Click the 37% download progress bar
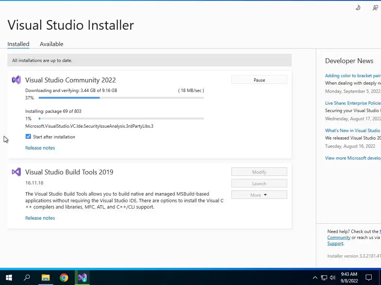 click(121, 98)
